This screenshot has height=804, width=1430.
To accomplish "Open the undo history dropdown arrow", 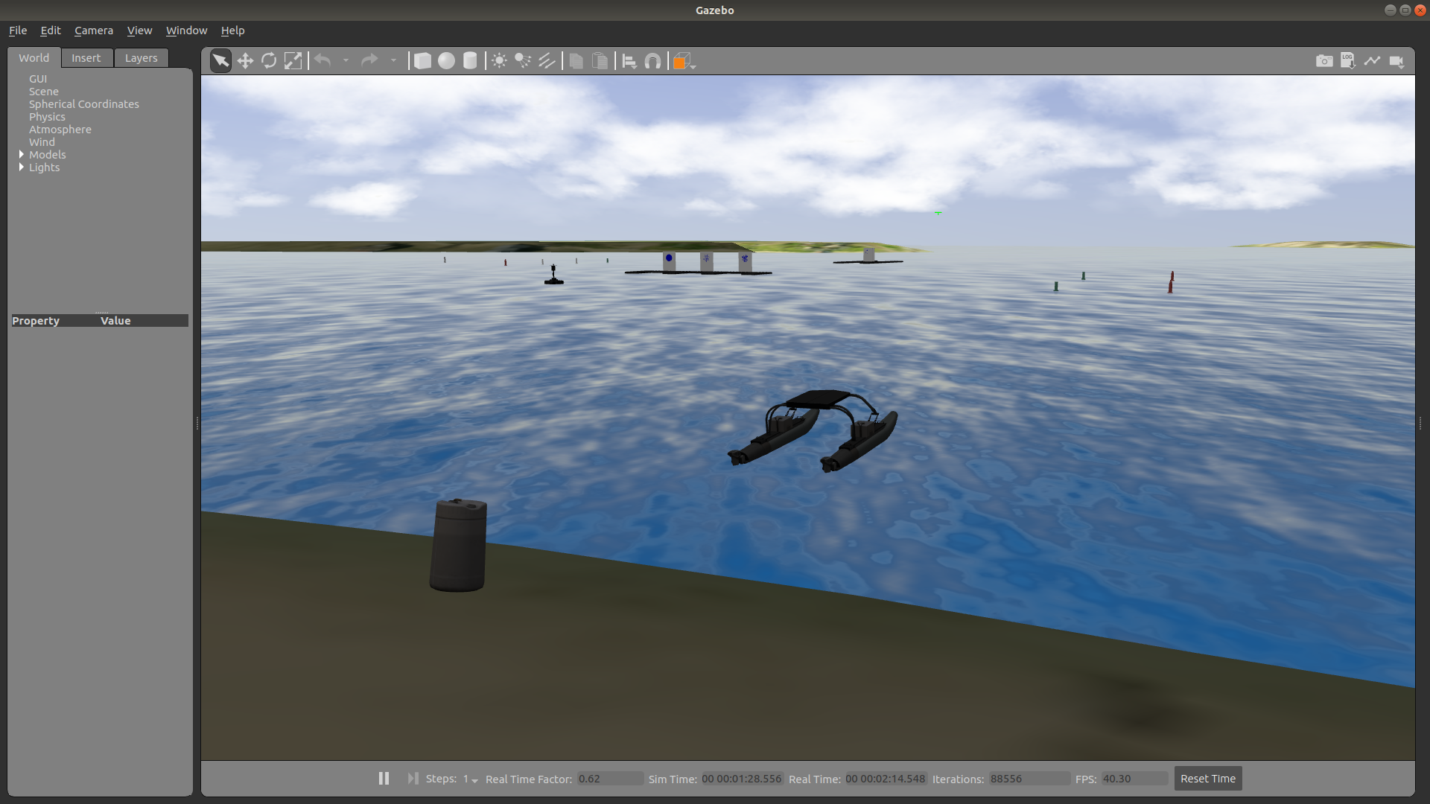I will pyautogui.click(x=346, y=60).
